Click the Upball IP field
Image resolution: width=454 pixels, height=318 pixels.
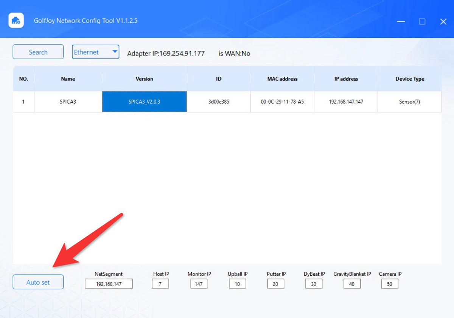238,284
